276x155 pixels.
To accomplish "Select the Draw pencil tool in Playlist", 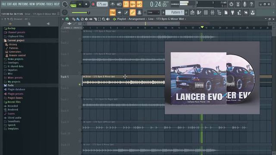I will coord(74,19).
